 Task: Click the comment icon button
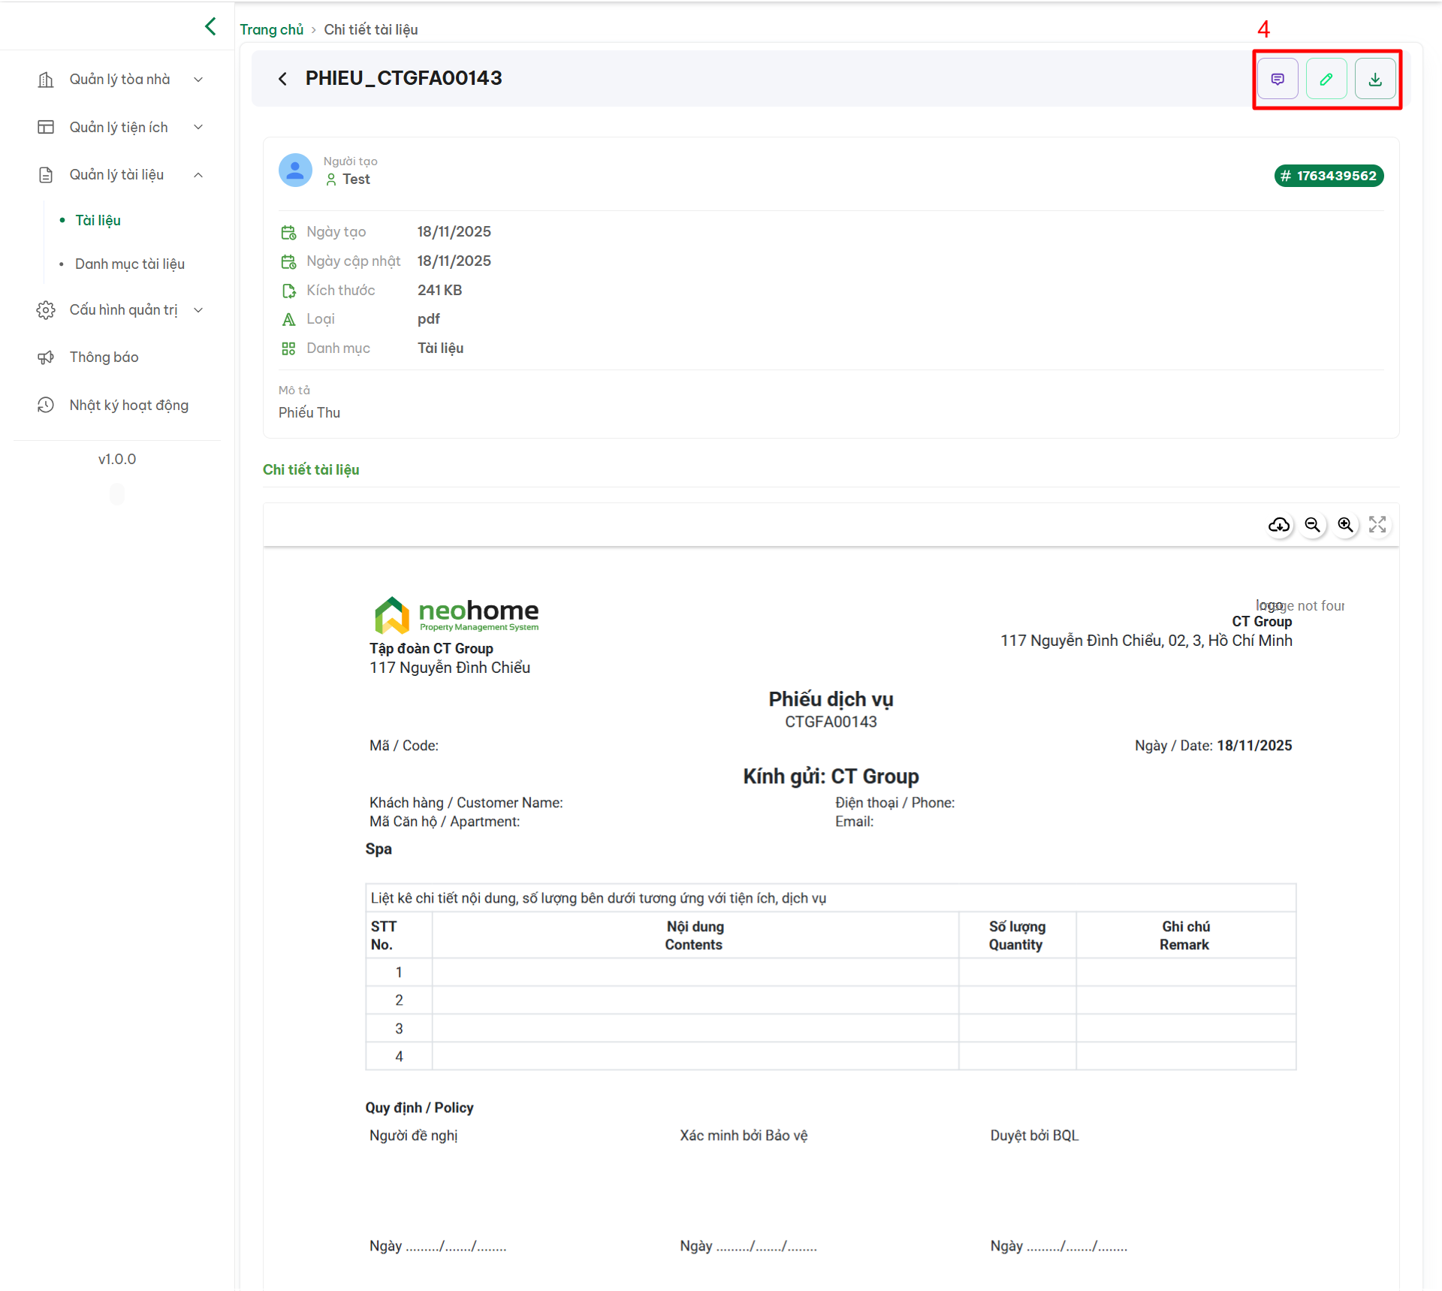click(1277, 79)
